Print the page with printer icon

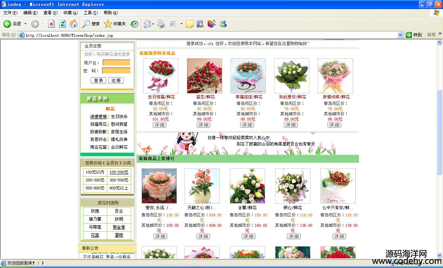(x=161, y=24)
